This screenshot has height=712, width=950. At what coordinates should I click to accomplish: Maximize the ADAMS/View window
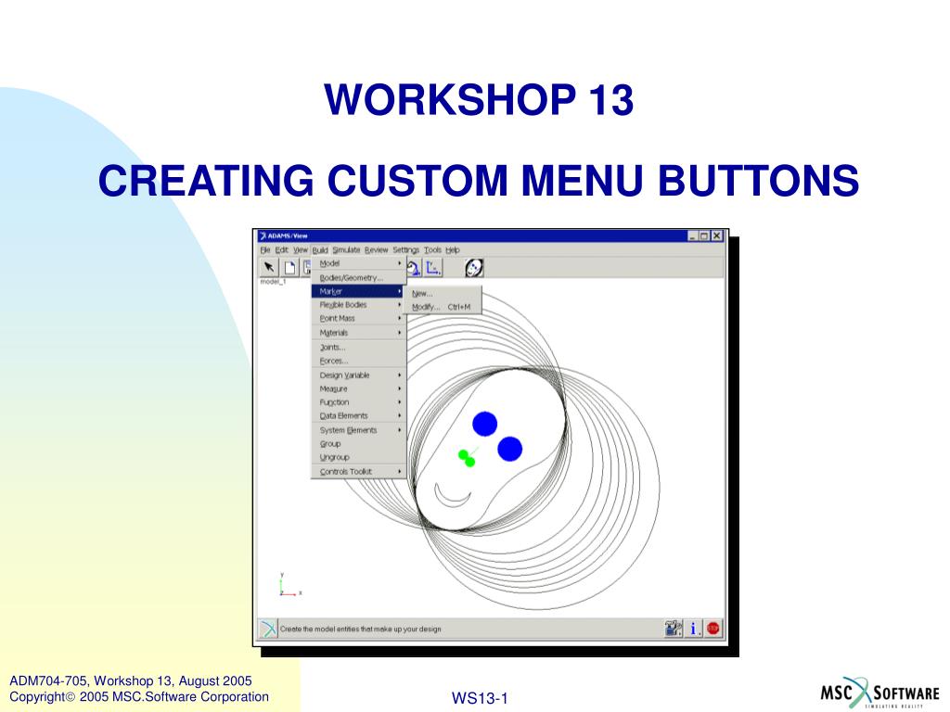click(x=704, y=235)
